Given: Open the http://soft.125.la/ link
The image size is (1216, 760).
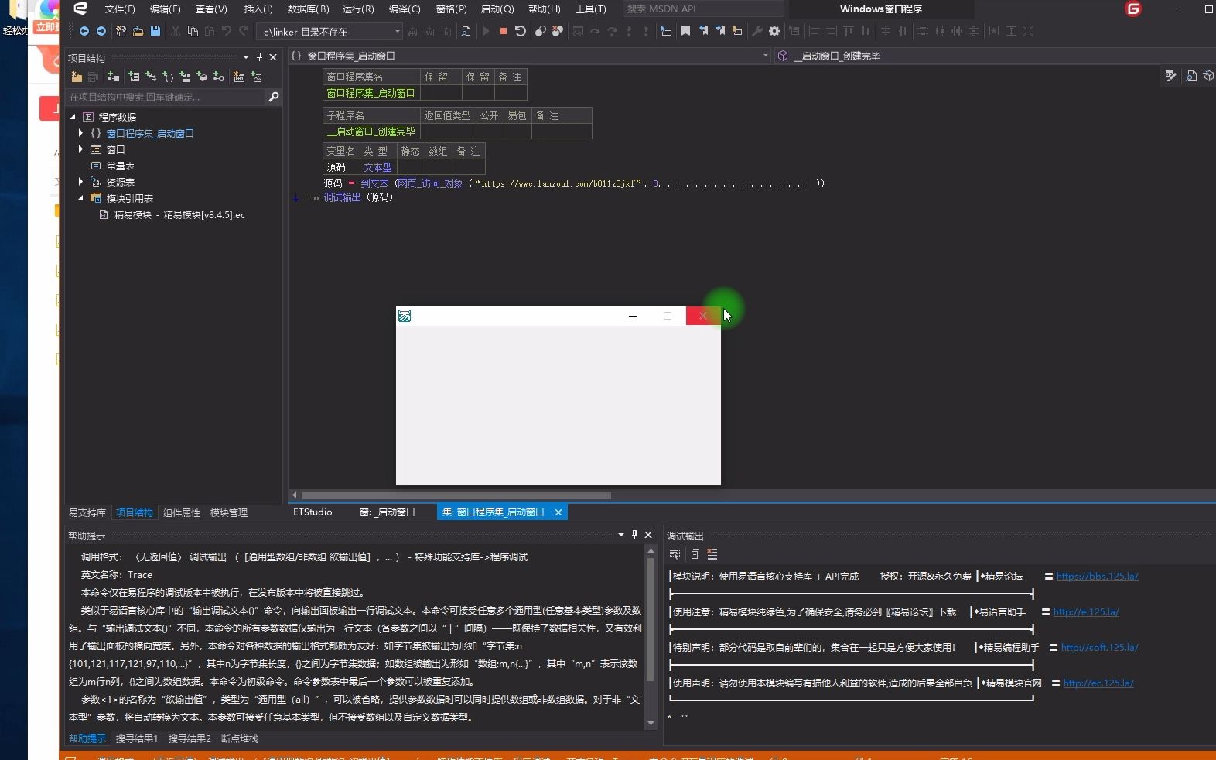Looking at the screenshot, I should pos(1099,648).
